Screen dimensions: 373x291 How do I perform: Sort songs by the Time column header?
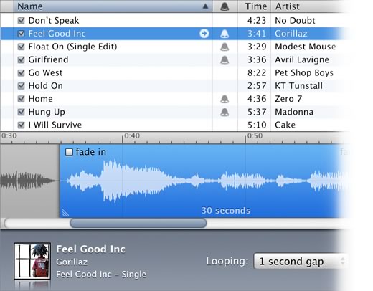(255, 6)
